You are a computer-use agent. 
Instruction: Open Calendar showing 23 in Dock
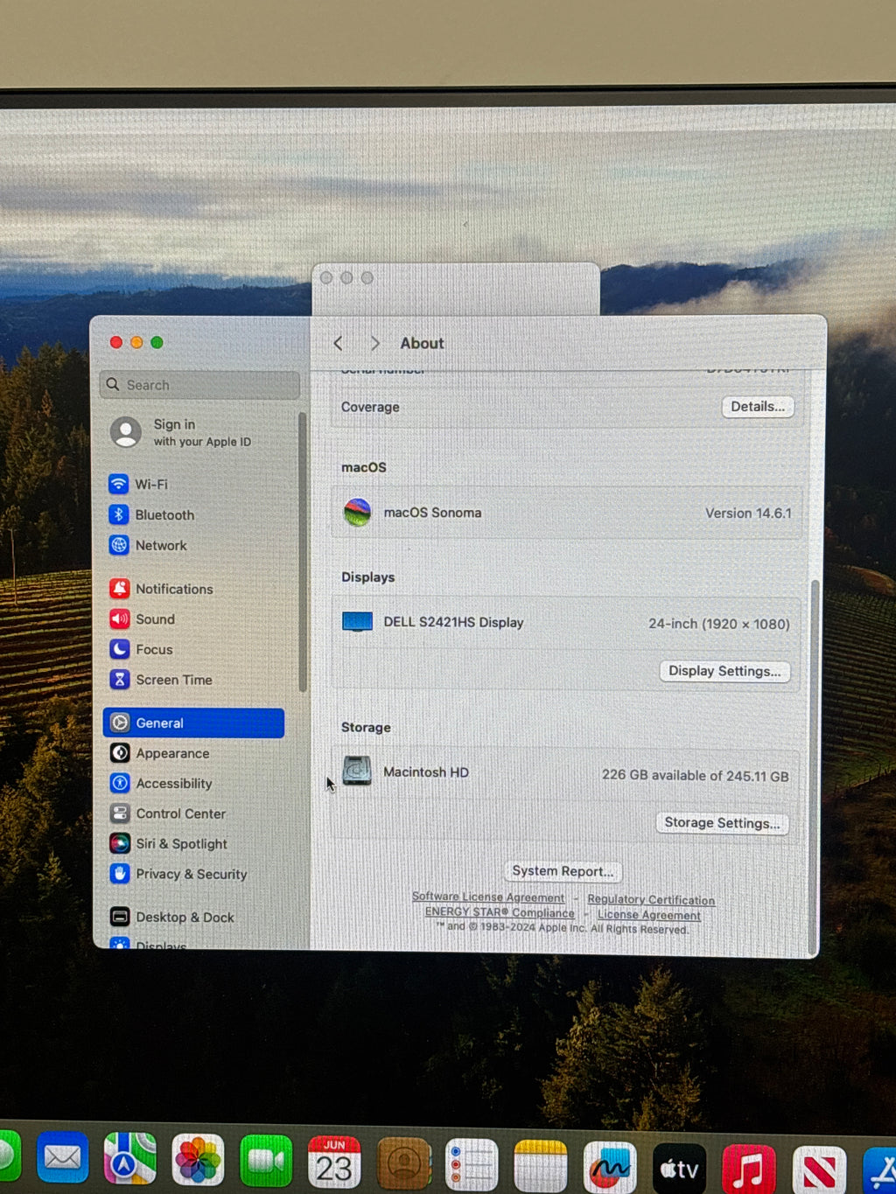334,1163
